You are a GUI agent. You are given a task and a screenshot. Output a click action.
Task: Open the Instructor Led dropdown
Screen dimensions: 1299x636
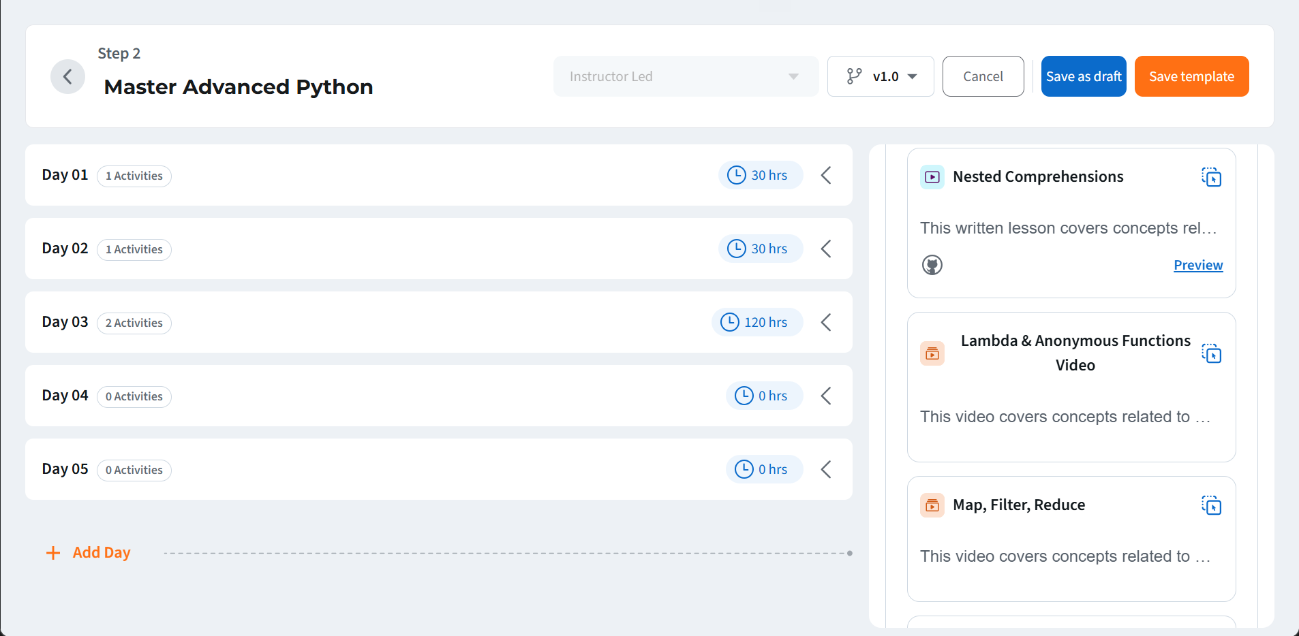coord(685,76)
